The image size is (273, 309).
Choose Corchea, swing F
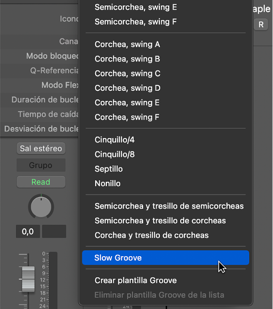[127, 117]
